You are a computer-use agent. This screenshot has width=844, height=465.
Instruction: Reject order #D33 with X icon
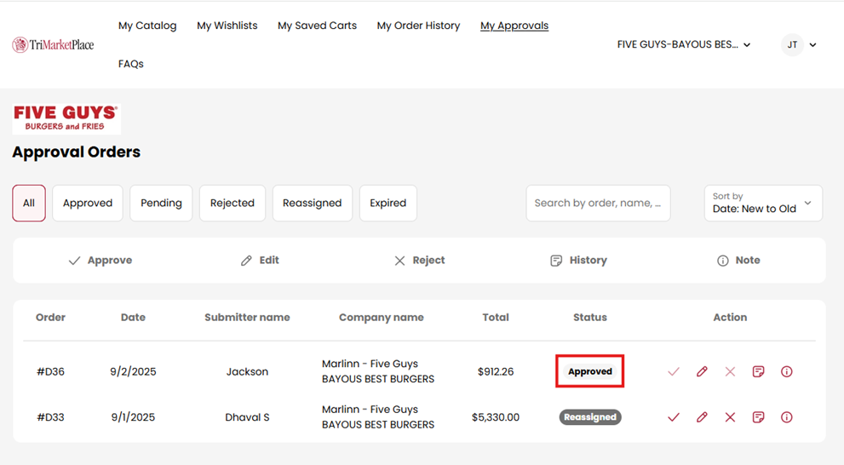click(x=730, y=417)
